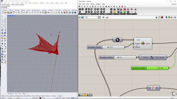Toggle the Point osnap checkbox
Image resolution: width=177 pixels, height=99 pixels.
11,96
